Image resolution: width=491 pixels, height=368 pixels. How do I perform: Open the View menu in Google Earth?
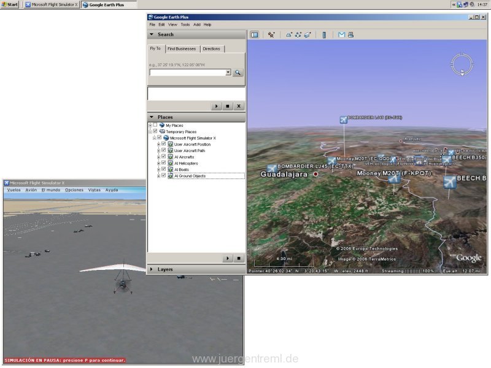click(x=172, y=25)
